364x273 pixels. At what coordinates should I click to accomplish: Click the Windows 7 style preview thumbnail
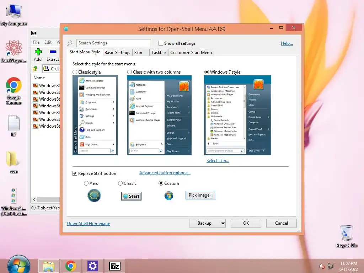[237, 116]
